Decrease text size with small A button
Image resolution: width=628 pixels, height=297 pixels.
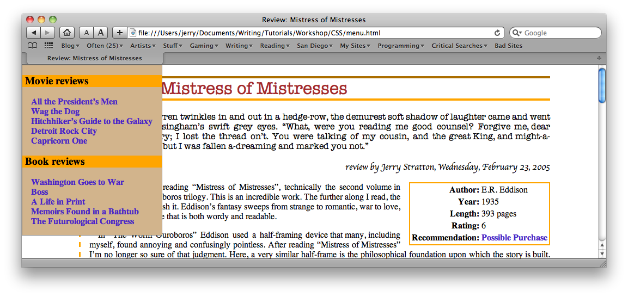[x=87, y=33]
